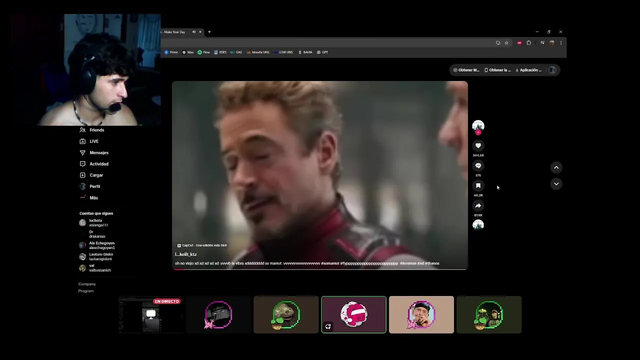Open followed account Ale Echegoyen
Image resolution: width=640 pixels, height=360 pixels.
[97, 245]
